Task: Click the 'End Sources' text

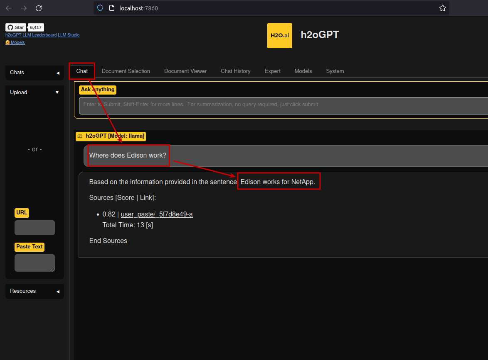Action: click(108, 241)
